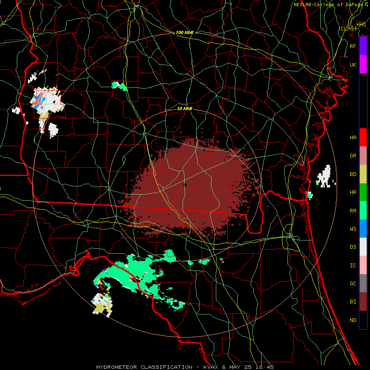Choose the white DS legend swatch
This screenshot has width=370, height=370.
pos(363,247)
